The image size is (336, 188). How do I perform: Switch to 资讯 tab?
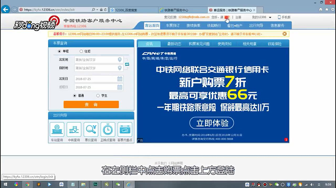point(149,44)
